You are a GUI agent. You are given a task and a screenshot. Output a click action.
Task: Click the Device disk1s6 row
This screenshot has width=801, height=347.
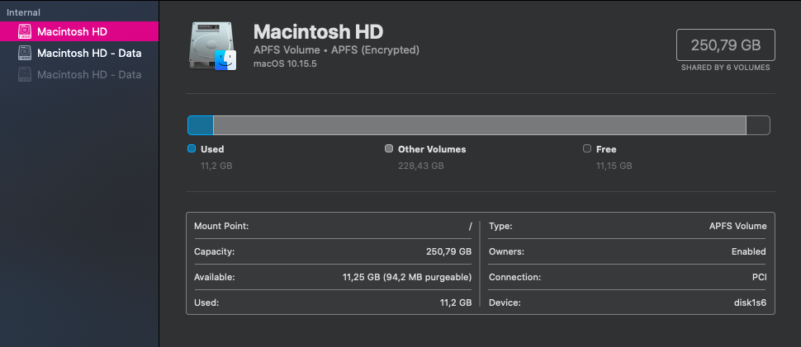point(627,302)
